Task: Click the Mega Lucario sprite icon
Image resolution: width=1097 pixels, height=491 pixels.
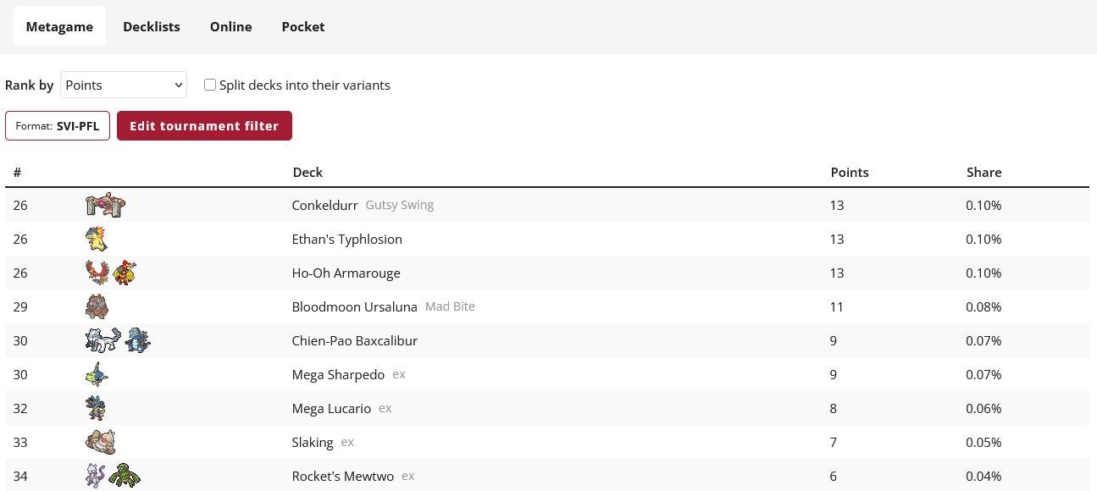Action: 96,408
